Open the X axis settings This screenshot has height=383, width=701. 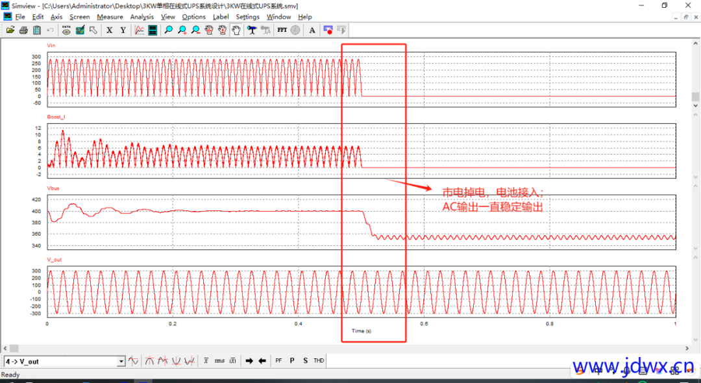pyautogui.click(x=110, y=30)
